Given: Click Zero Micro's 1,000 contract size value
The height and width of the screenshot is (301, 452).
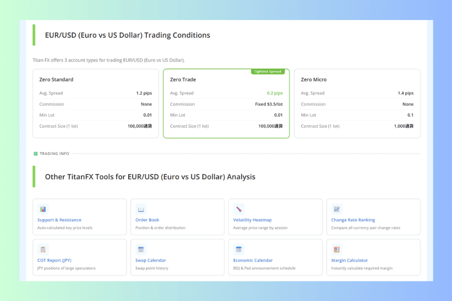Looking at the screenshot, I should tap(404, 126).
